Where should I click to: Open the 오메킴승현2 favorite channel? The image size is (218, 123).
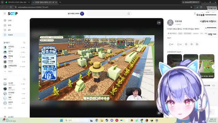pos(14,66)
